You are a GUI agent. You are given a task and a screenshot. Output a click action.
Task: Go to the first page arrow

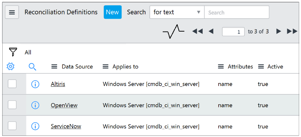coord(197,32)
